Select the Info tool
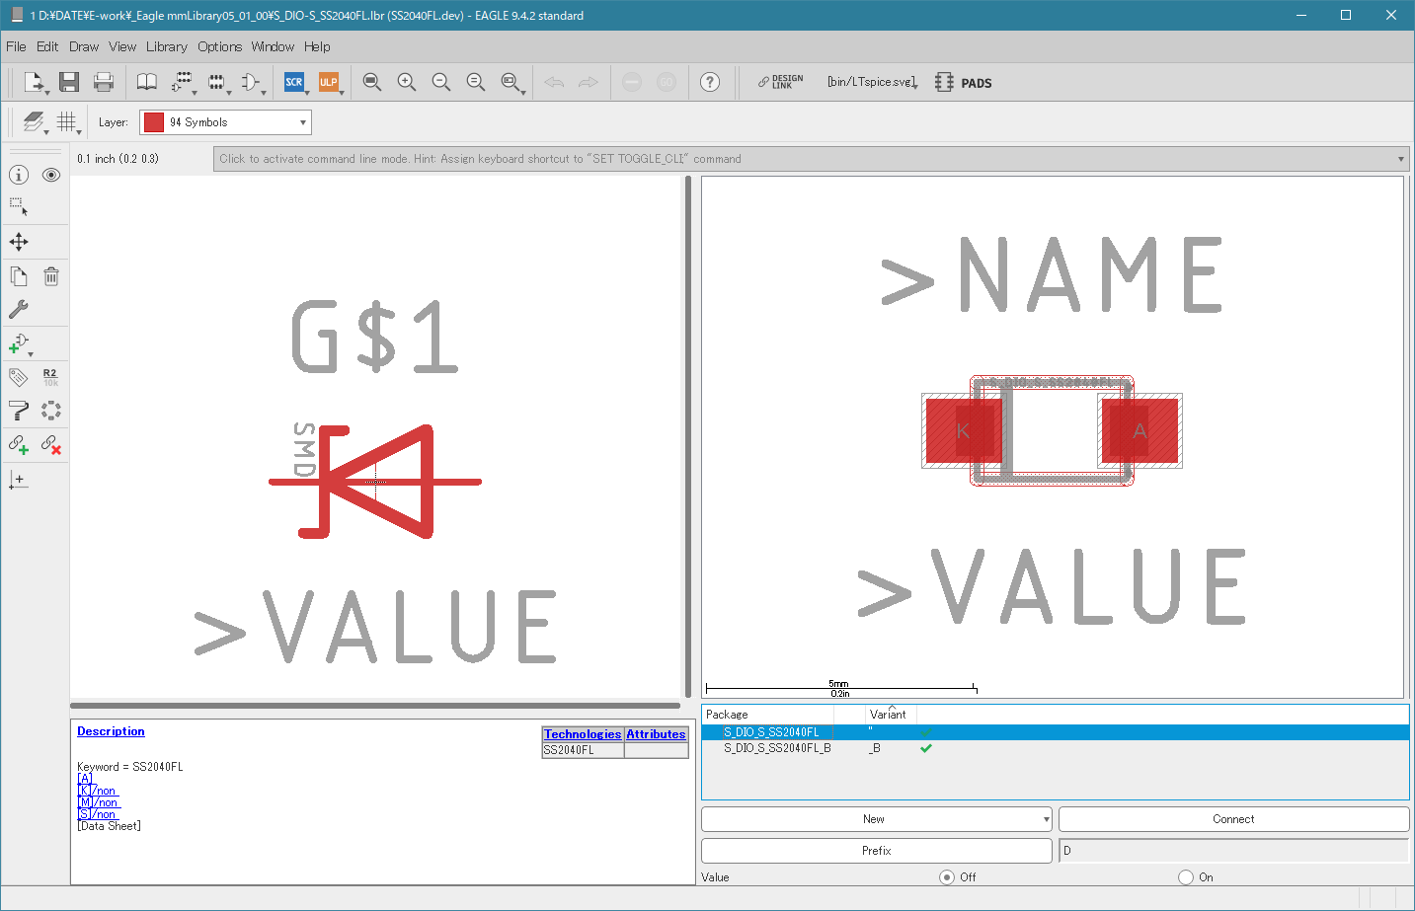This screenshot has height=911, width=1415. pos(19,175)
